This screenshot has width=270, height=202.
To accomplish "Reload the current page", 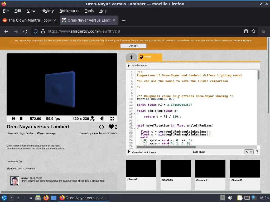I will pyautogui.click(x=25, y=32).
